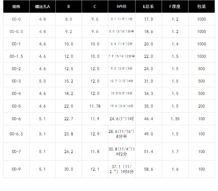Click the E总长 column header
This screenshot has height=191, width=218.
[x=148, y=7]
